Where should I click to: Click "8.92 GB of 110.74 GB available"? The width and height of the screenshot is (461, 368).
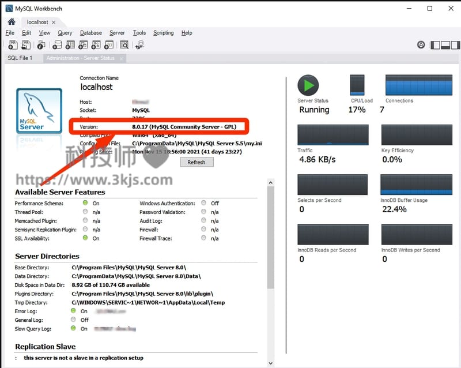click(x=111, y=285)
